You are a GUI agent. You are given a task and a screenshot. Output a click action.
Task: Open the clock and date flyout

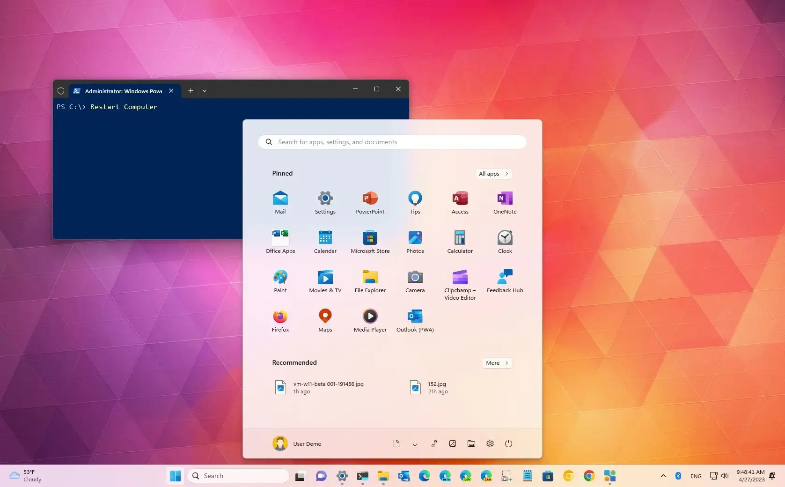click(x=750, y=476)
